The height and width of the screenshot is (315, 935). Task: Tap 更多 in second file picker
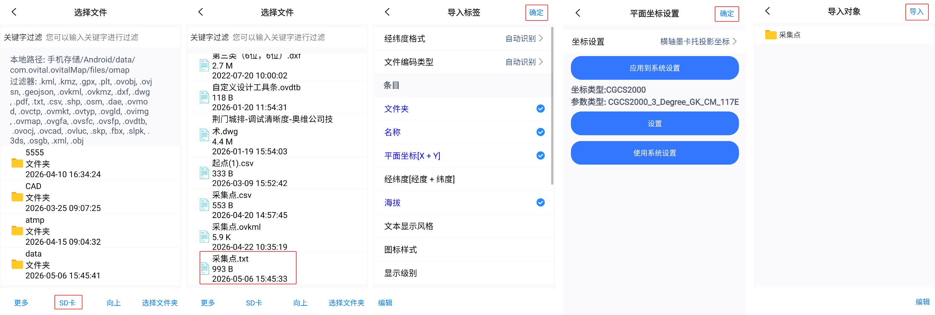pos(208,303)
